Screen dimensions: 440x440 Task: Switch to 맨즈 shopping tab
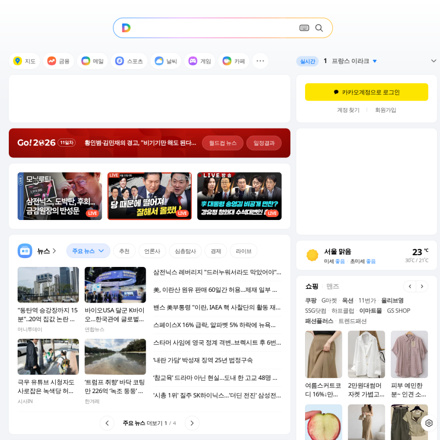[333, 286]
